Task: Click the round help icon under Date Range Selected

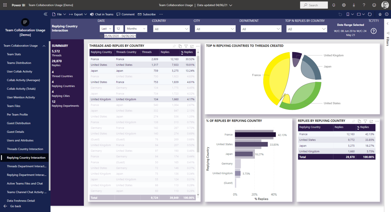Action: click(373, 31)
